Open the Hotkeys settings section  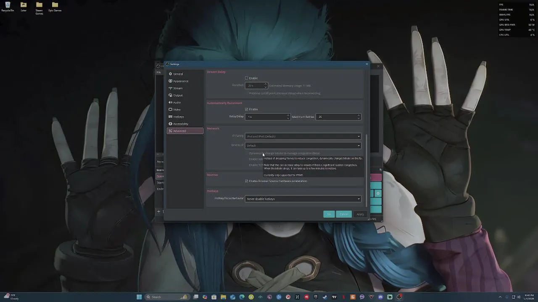185,117
